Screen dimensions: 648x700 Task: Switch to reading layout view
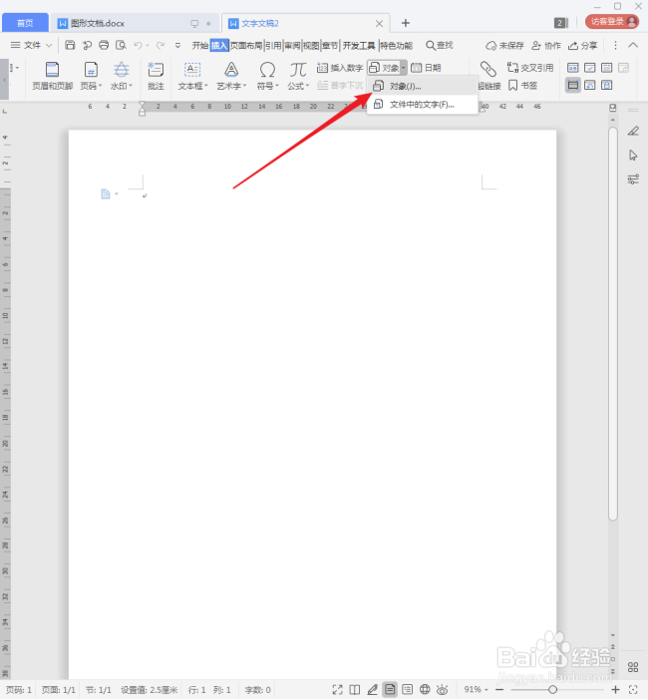coord(355,690)
